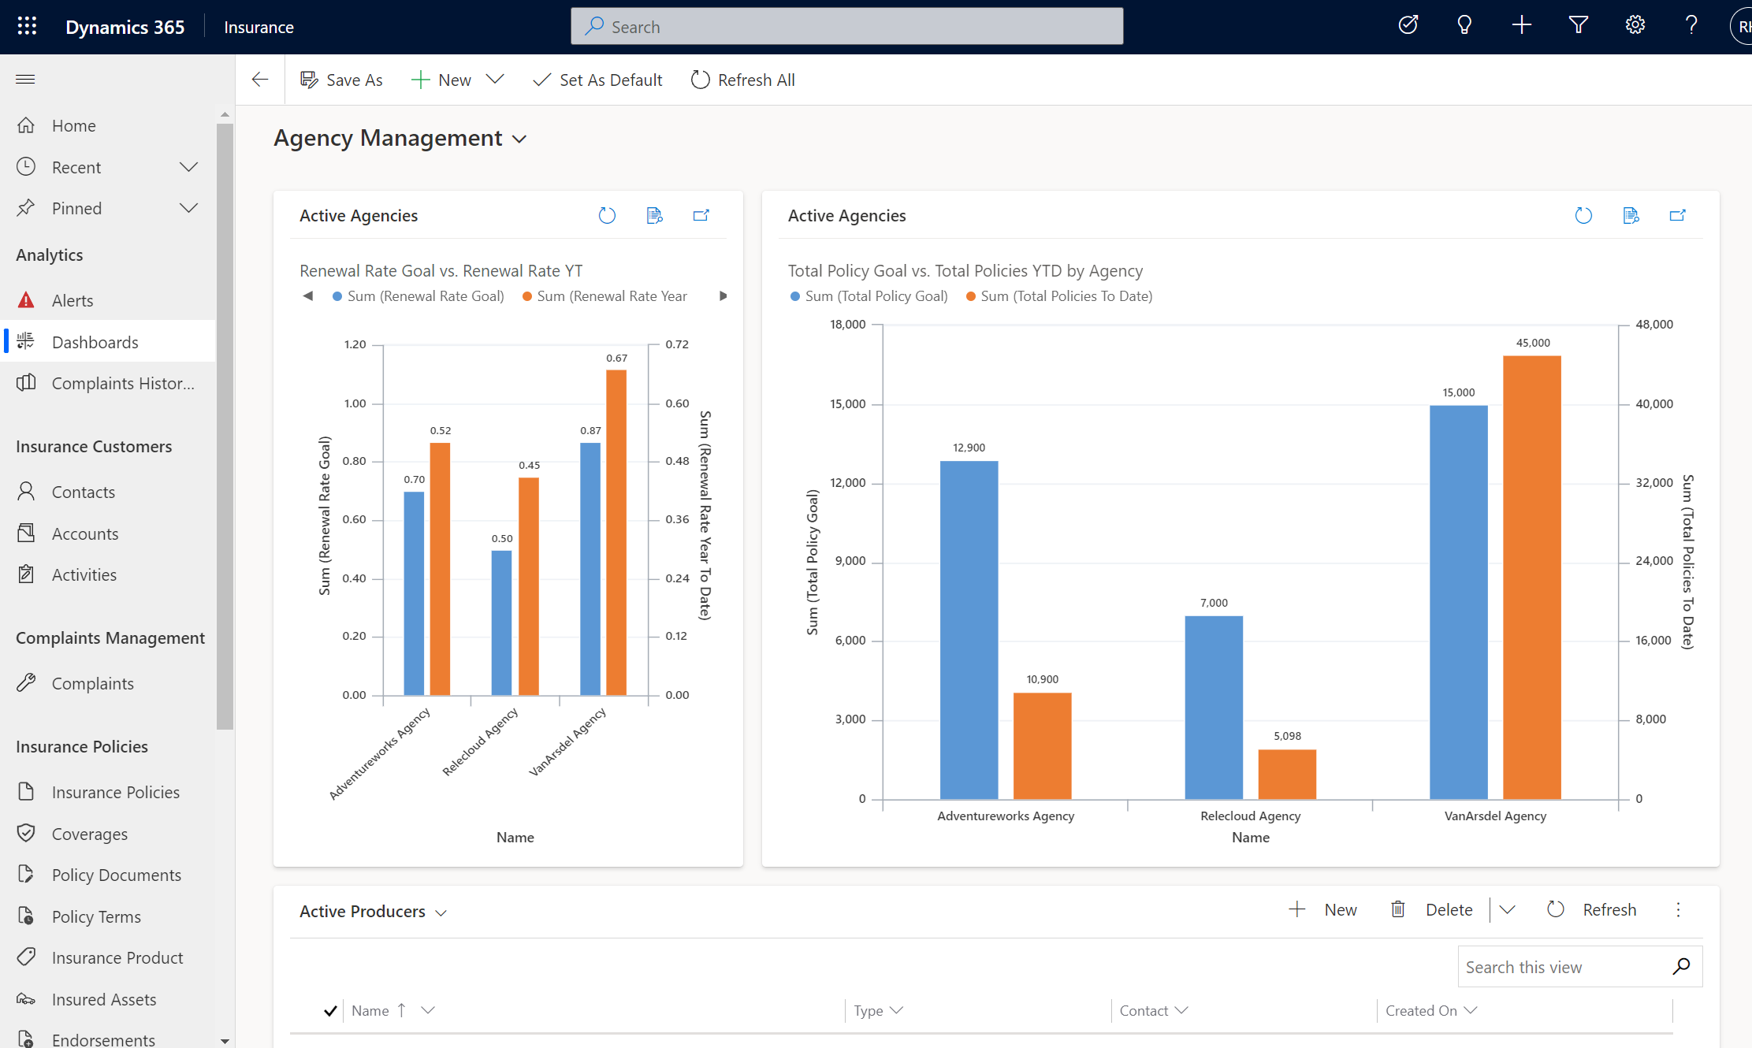1752x1048 pixels.
Task: Open more commands for Active Producers
Action: point(1678,910)
